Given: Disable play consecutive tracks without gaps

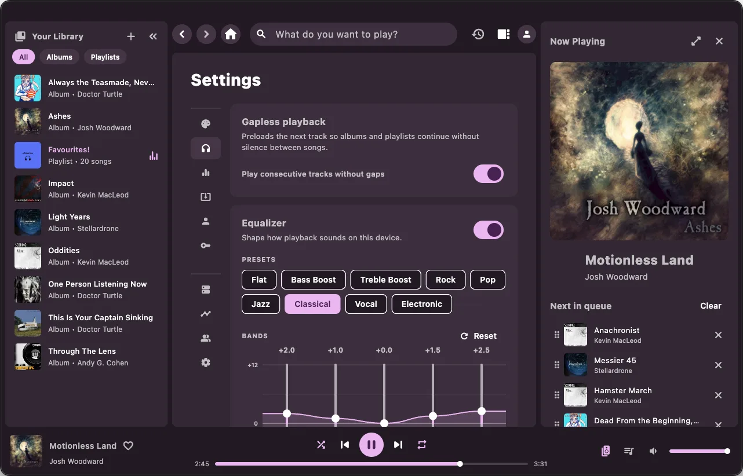Looking at the screenshot, I should tap(489, 174).
